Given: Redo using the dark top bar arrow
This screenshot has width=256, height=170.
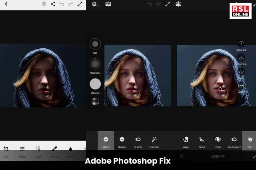Looking at the screenshot, I should point(158,4).
